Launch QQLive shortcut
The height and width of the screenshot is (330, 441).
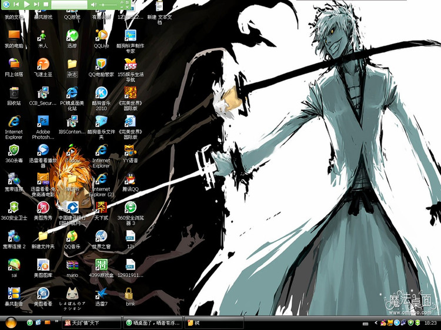click(x=101, y=39)
